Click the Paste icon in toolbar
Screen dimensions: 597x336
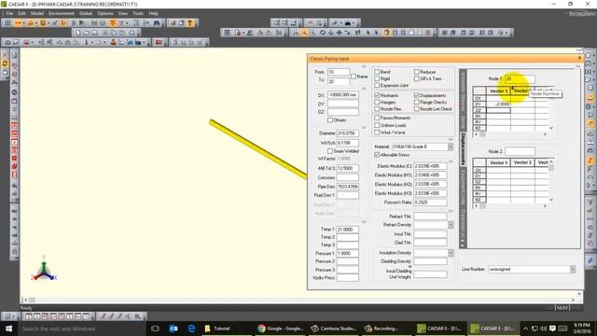click(x=122, y=33)
